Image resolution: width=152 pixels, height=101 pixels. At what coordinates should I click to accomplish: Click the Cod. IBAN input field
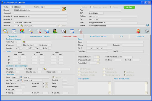(x=97, y=51)
